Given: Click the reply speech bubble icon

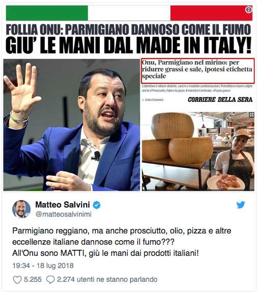Looking at the screenshot, I should tap(50, 280).
